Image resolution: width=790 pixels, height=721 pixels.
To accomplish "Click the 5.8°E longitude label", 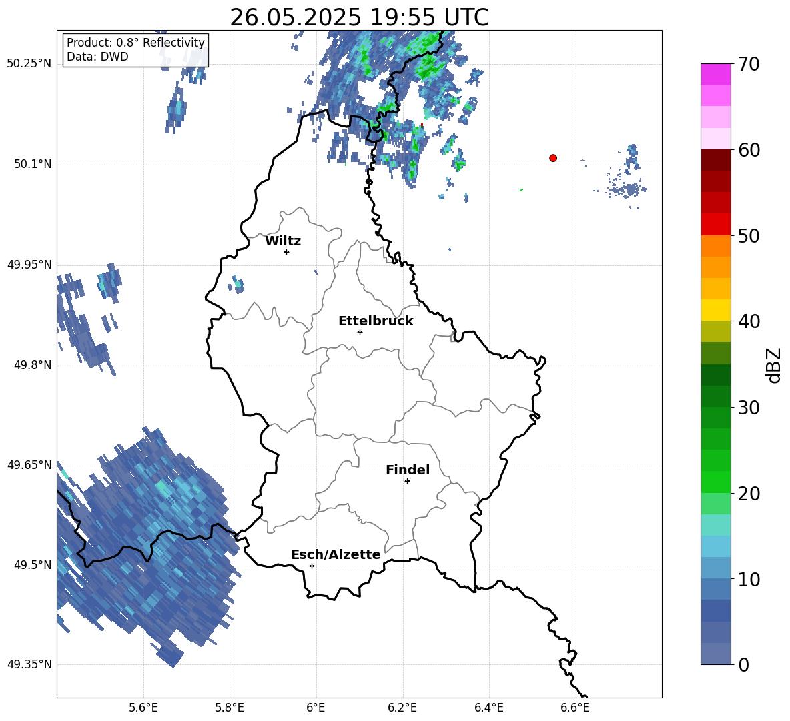I will click(230, 708).
